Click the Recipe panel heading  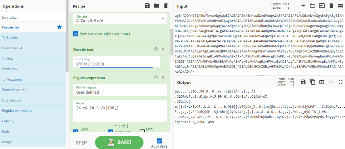(x=79, y=6)
